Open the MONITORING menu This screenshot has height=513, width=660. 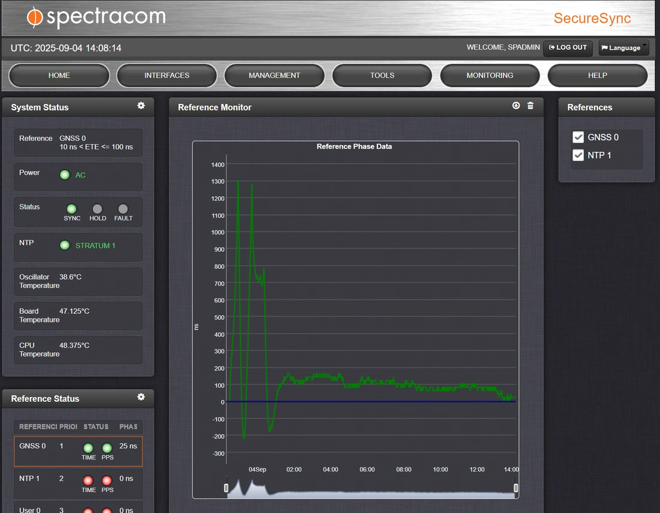click(490, 76)
